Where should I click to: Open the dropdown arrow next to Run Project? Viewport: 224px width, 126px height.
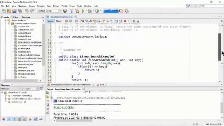tap(86, 11)
